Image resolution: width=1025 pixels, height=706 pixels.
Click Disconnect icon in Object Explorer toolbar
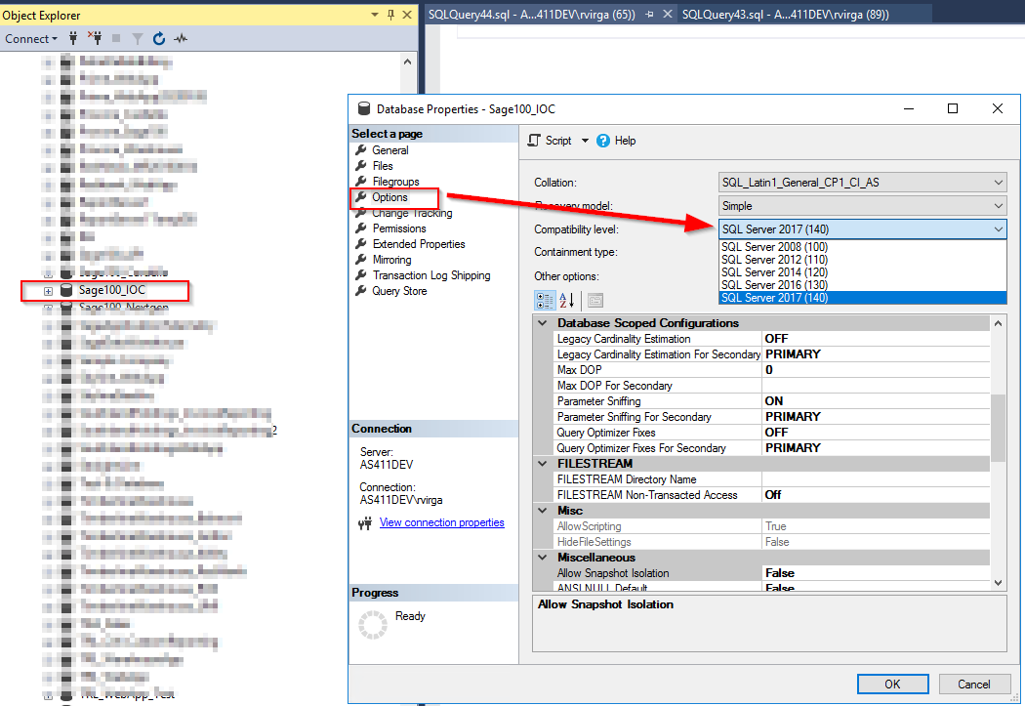pyautogui.click(x=96, y=38)
